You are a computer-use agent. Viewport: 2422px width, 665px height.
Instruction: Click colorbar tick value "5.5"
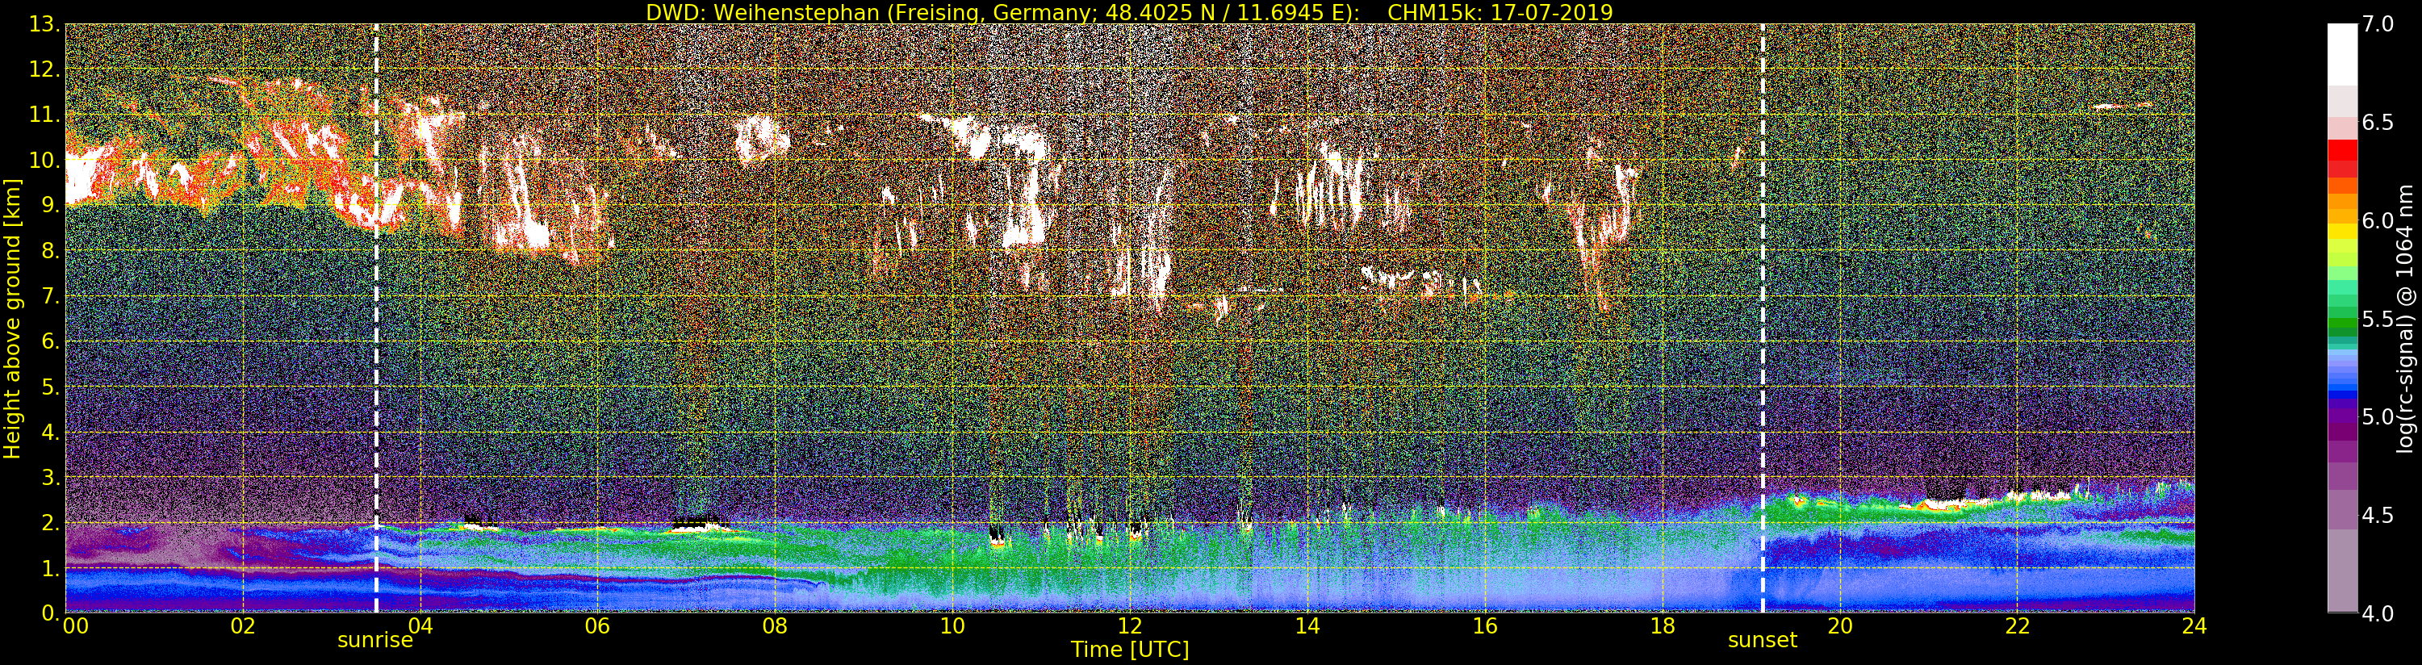(x=2378, y=319)
